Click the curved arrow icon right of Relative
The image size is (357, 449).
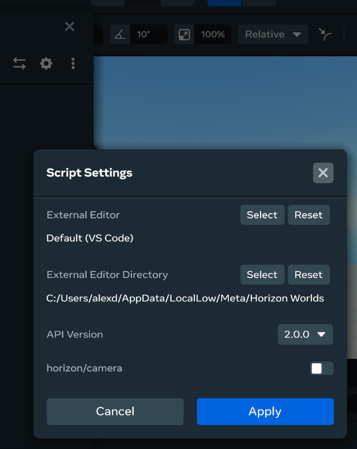[x=325, y=35]
